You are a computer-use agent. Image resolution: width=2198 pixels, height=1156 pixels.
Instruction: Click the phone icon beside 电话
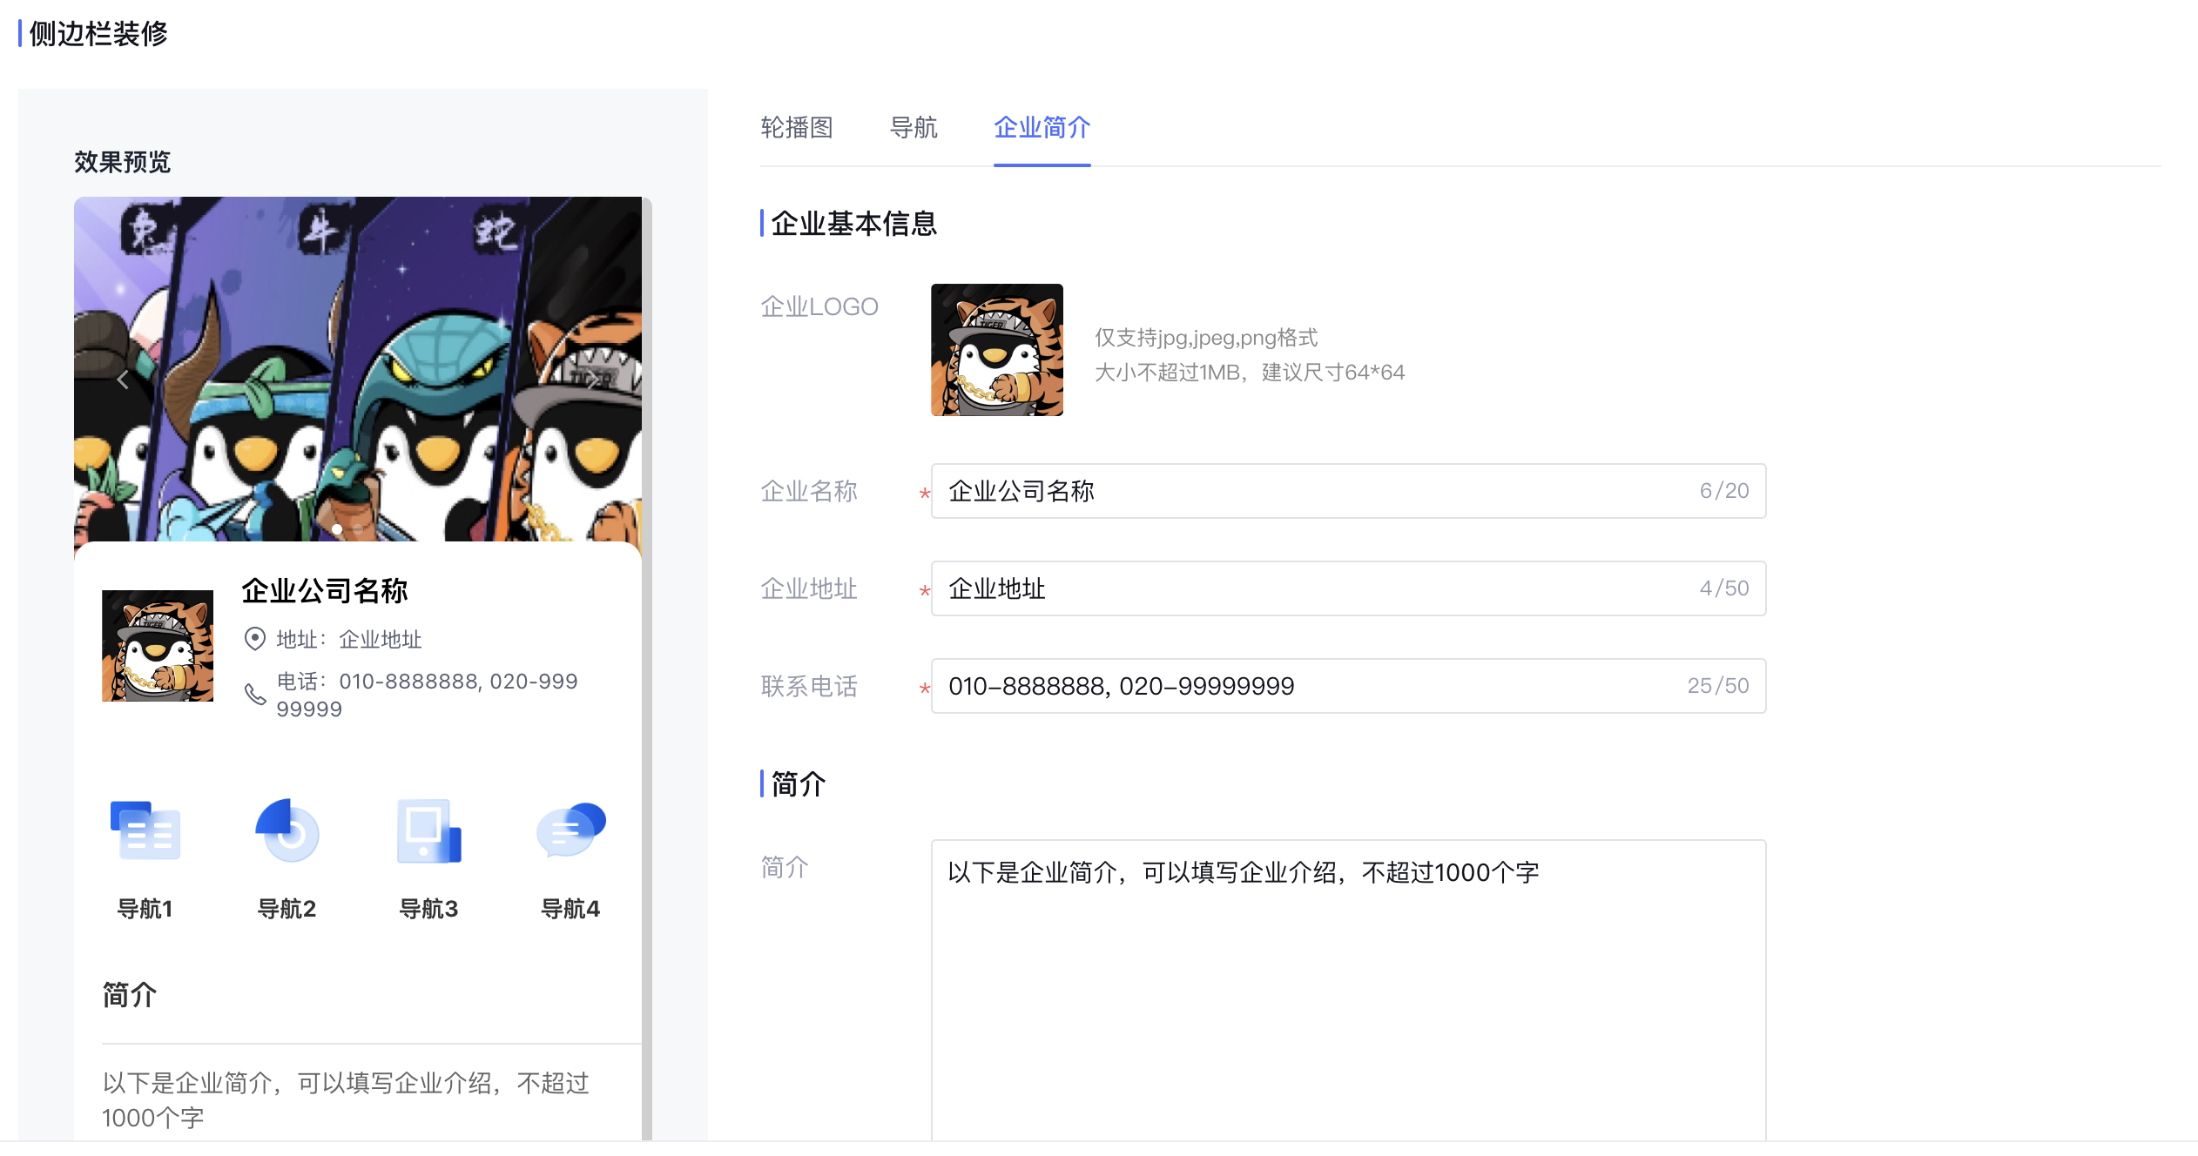[x=254, y=694]
